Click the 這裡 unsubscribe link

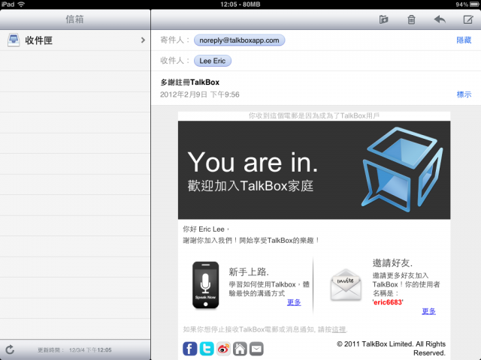(x=339, y=329)
